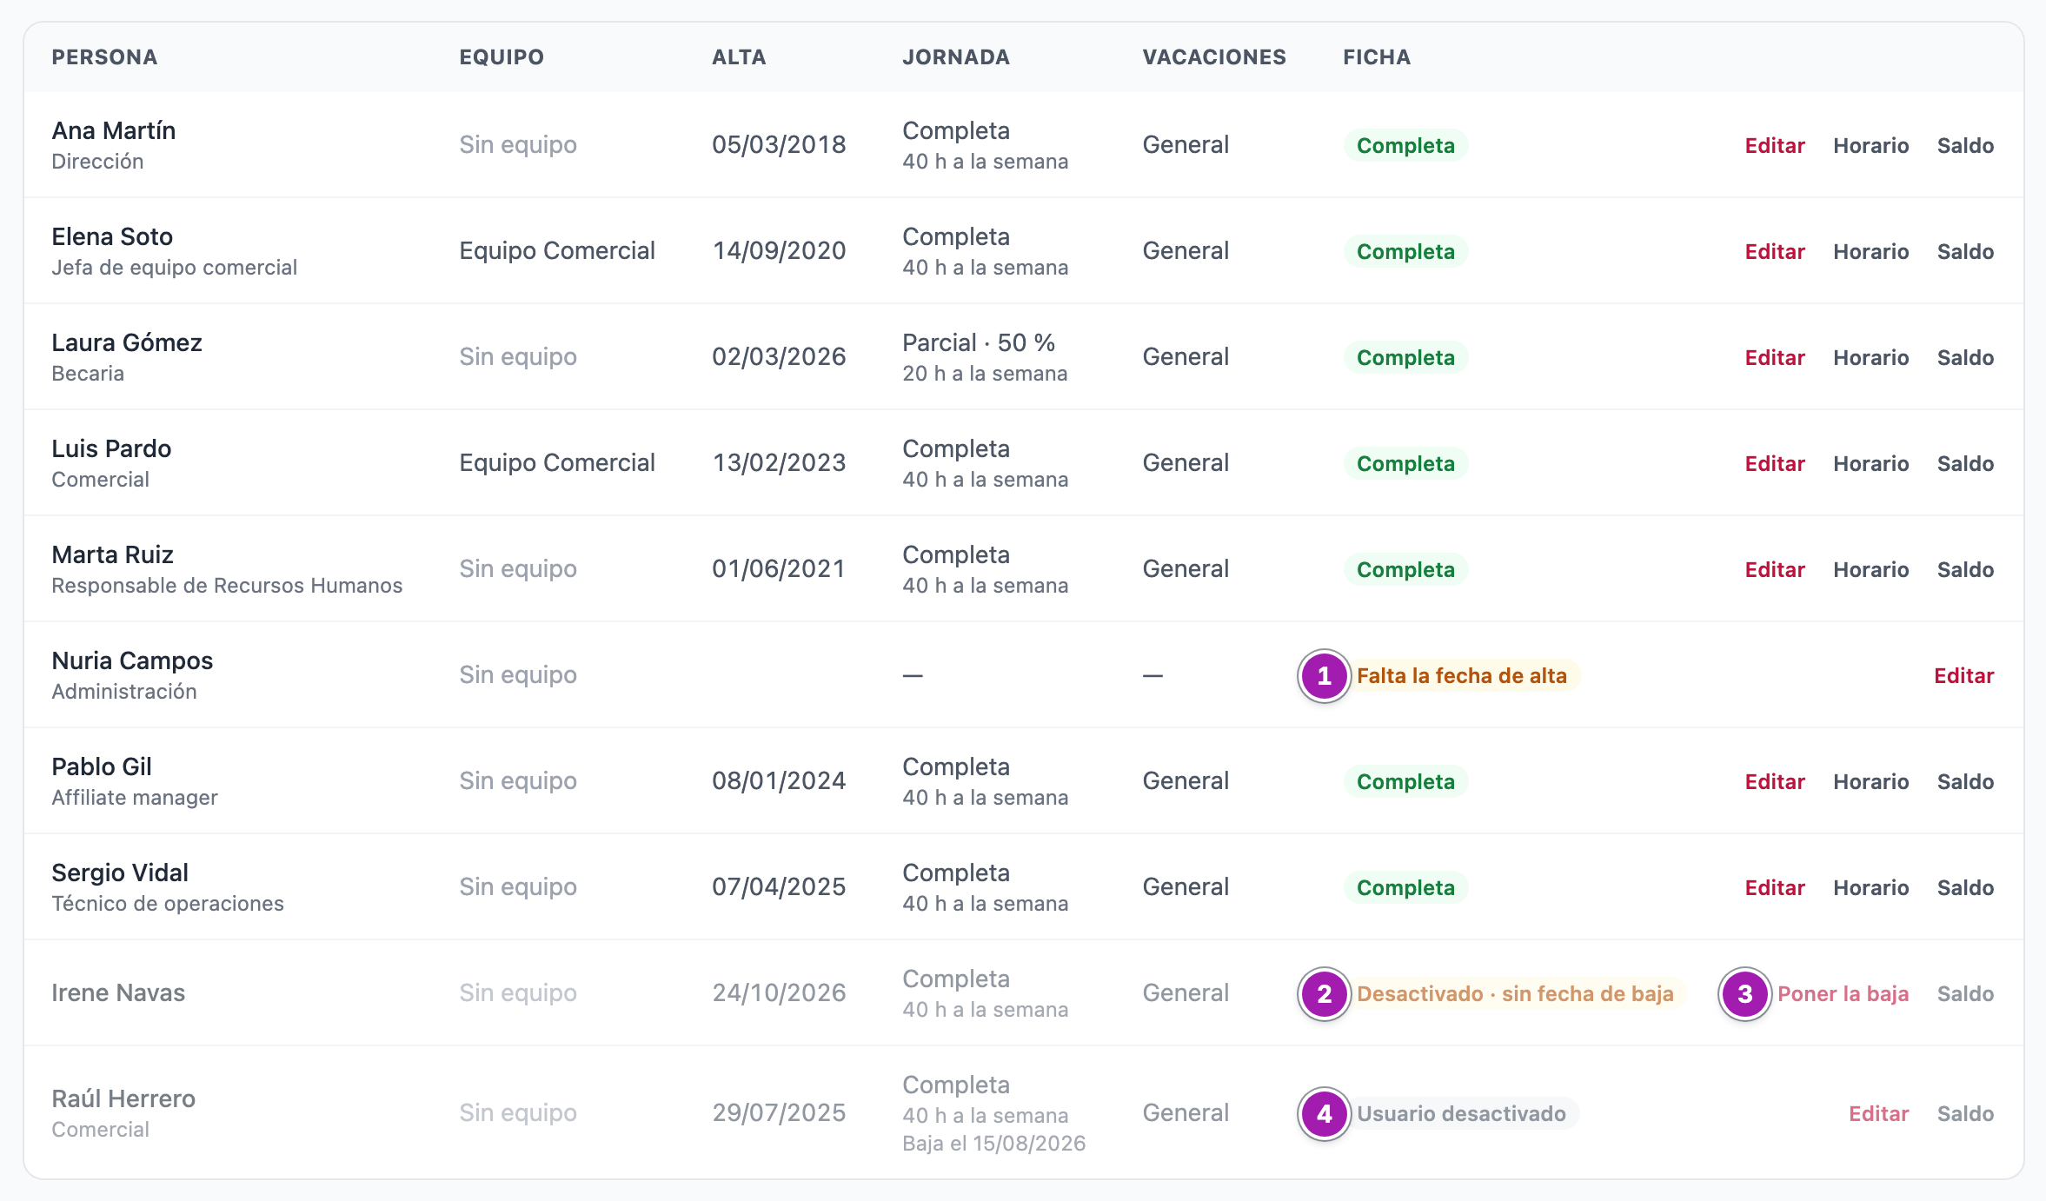Select the name Elena Soto

pos(112,236)
